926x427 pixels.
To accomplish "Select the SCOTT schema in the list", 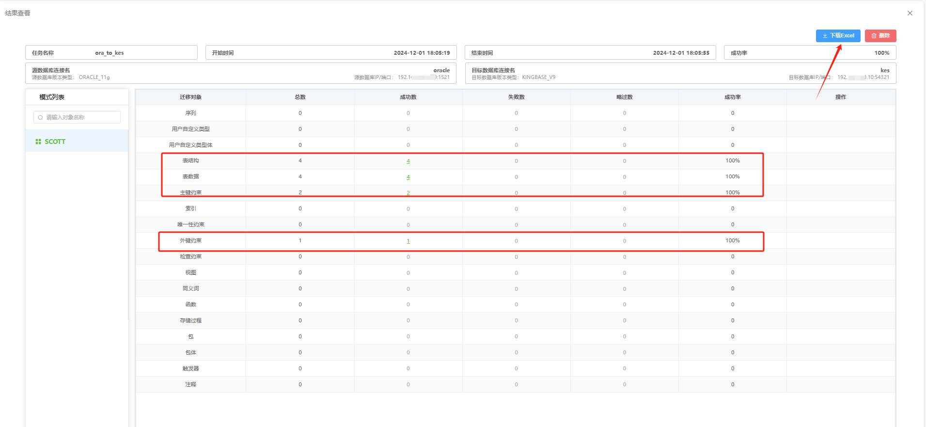I will [77, 142].
